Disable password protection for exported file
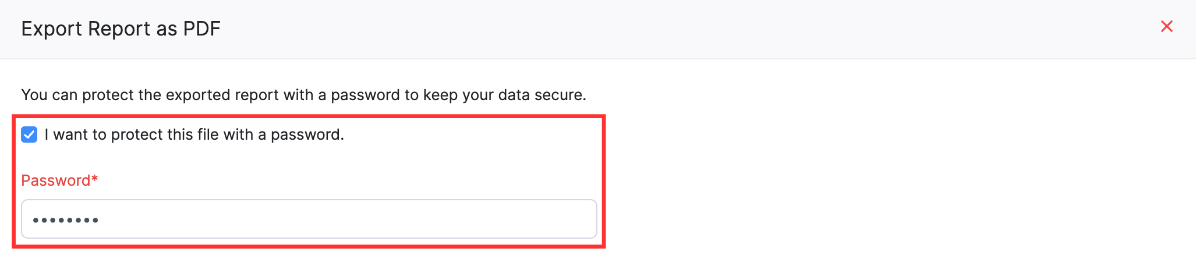 click(29, 134)
